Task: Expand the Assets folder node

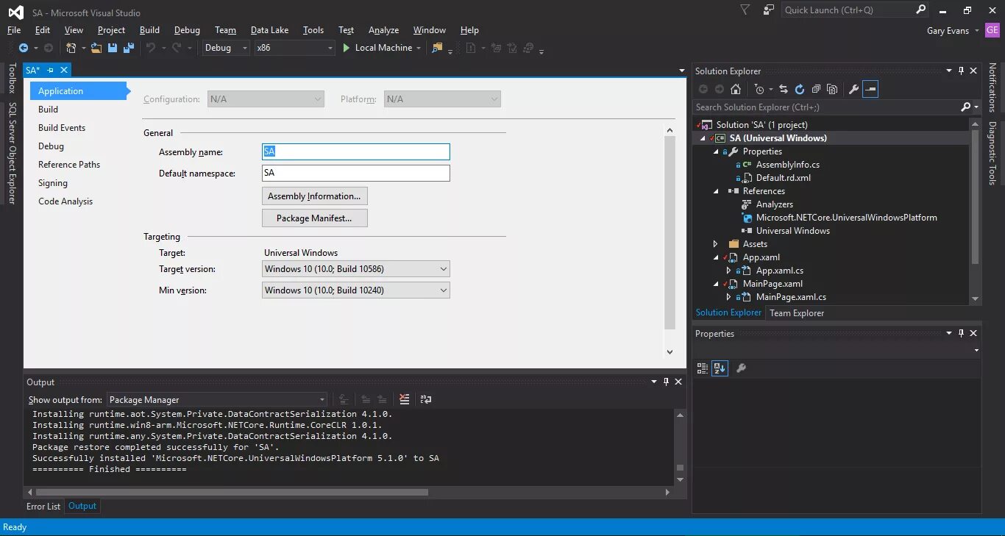Action: click(x=716, y=244)
